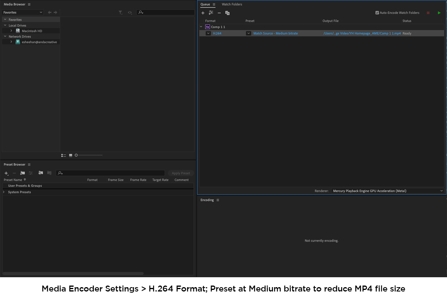Viewport: 447px width, 301px height.
Task: Collapse the Local Drives section
Action: (x=5, y=25)
